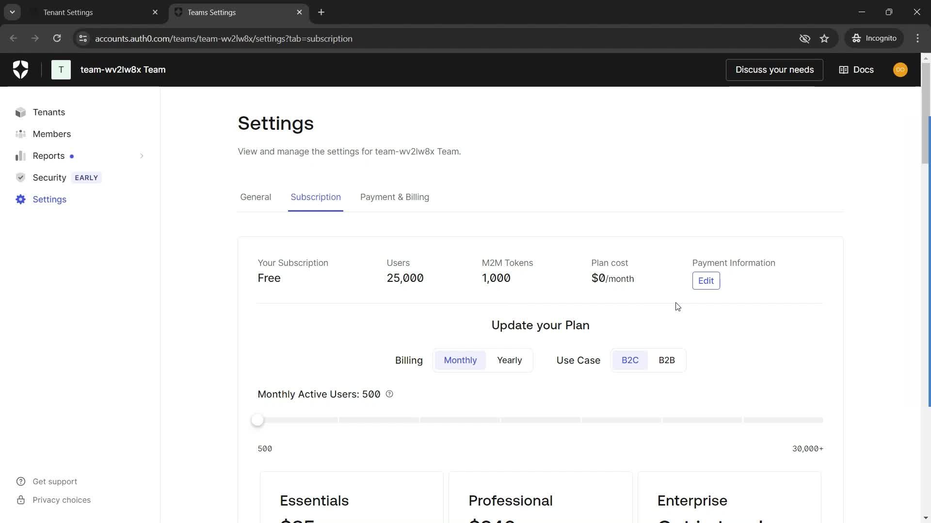Open the Docs link
The width and height of the screenshot is (931, 523).
coord(856,70)
